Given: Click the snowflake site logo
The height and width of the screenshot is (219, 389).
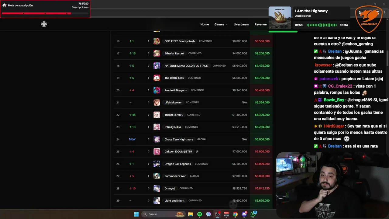Looking at the screenshot, I should pos(44,24).
